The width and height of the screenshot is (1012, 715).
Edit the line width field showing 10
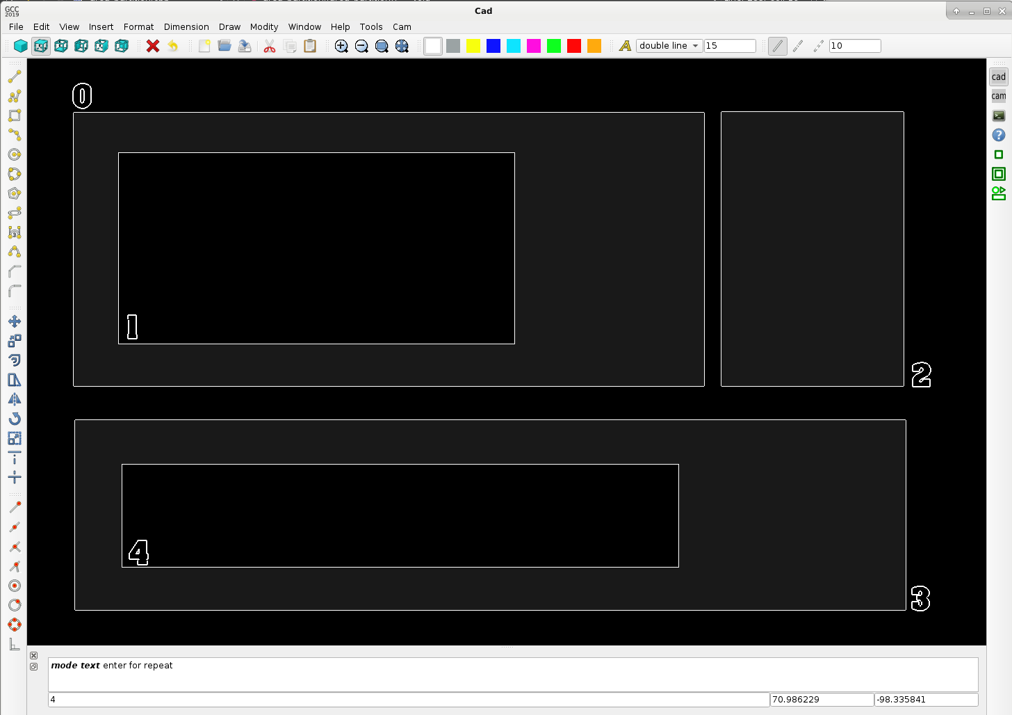[855, 46]
